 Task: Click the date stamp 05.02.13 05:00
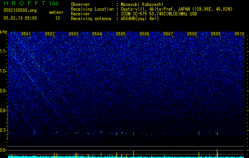point(20,18)
